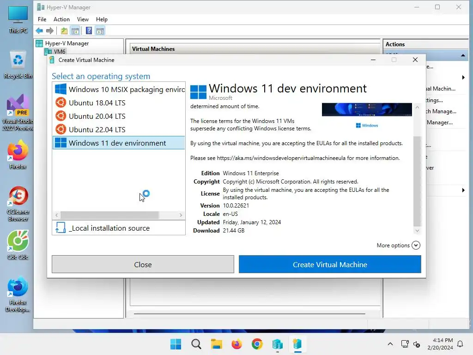The height and width of the screenshot is (355, 473).
Task: Select Windows 11 dev environment in the list
Action: 119,143
